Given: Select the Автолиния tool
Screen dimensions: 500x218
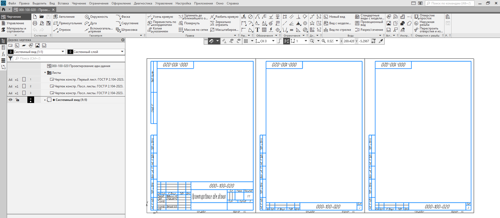Looking at the screenshot, I should click(x=64, y=17).
